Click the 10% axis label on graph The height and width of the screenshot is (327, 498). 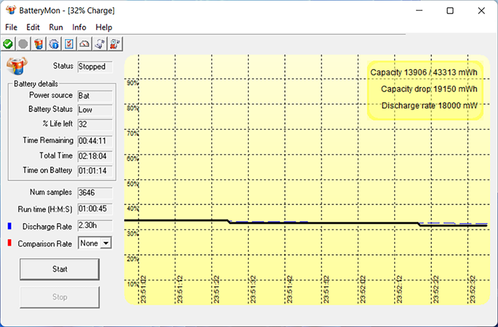pos(133,284)
